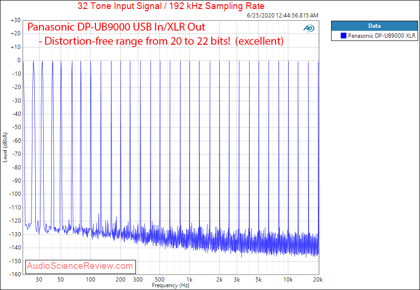
Task: Click the -160 level axis tick label
Action: click(15, 274)
